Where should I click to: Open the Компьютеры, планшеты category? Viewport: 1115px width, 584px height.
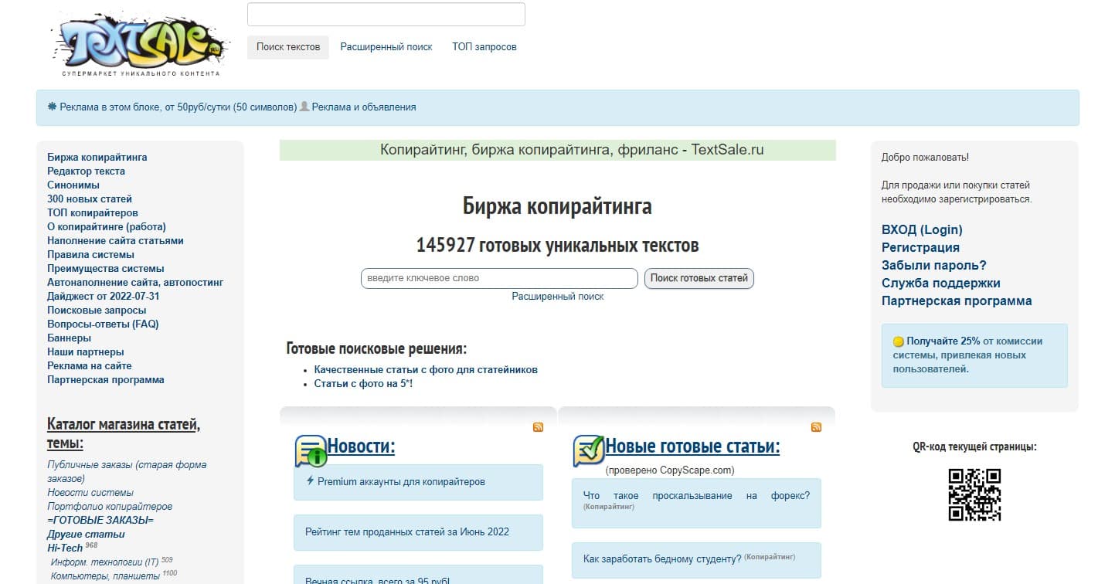(106, 576)
